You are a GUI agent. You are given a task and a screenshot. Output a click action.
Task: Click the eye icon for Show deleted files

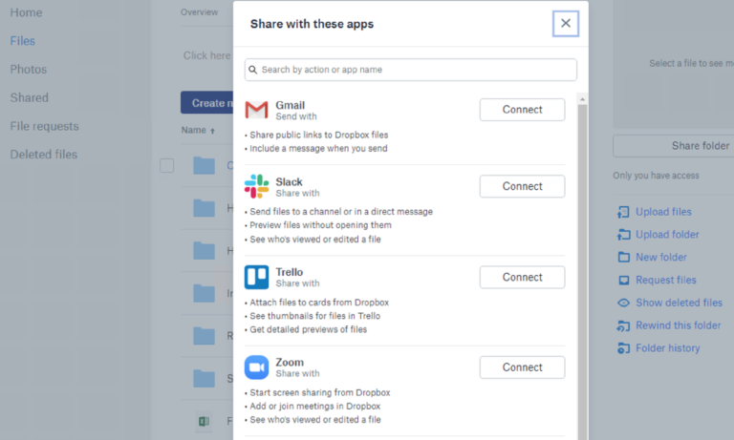point(623,303)
